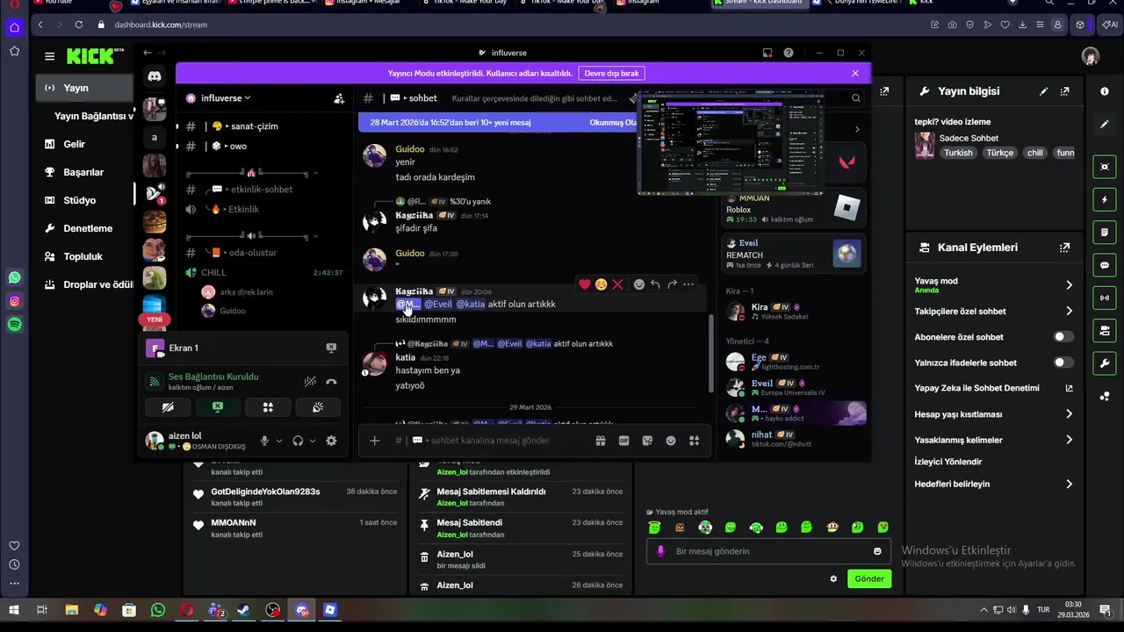Open Discord headphone device dropdown arrow
Viewport: 1124px width, 632px height.
click(312, 441)
